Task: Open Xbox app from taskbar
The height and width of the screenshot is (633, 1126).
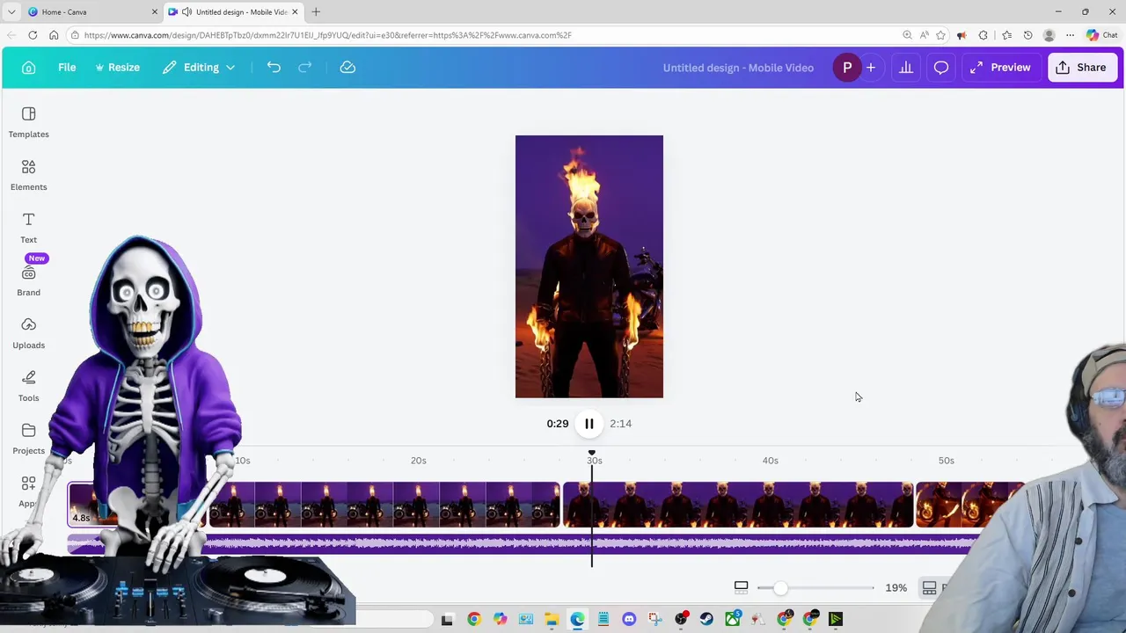Action: tap(732, 620)
